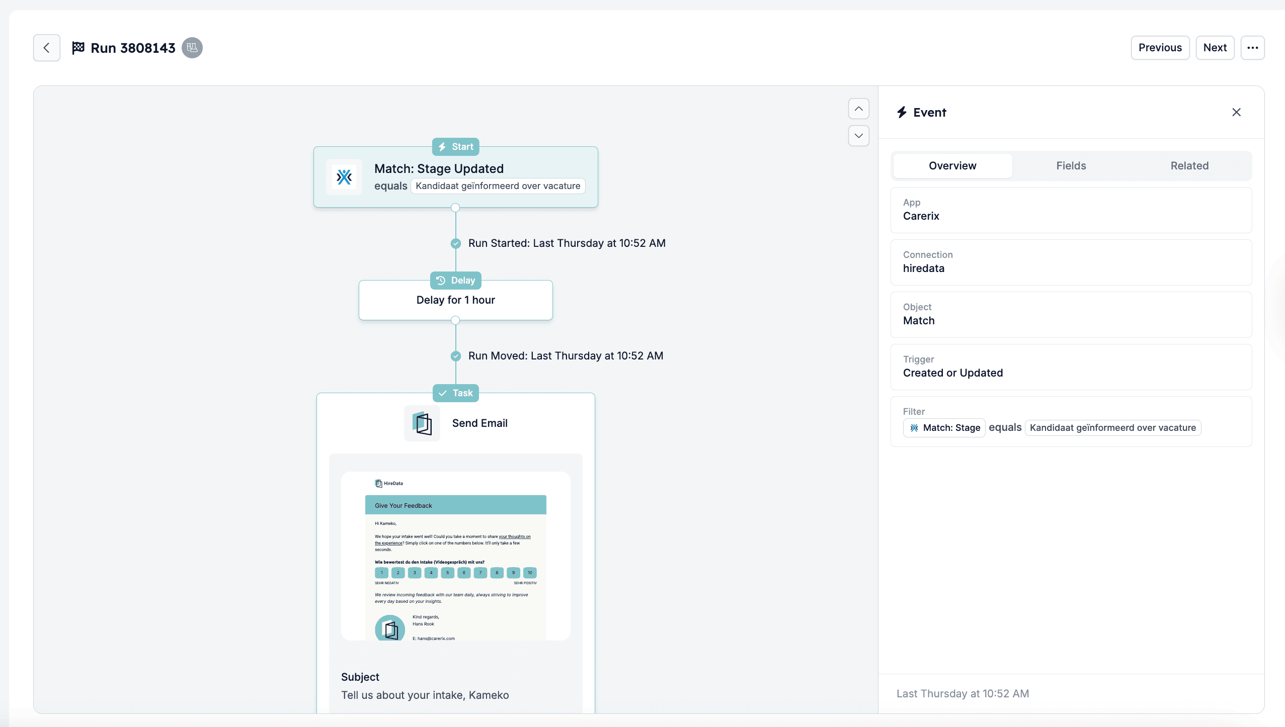Click the lightning bolt Event icon
1285x727 pixels.
[x=902, y=112]
